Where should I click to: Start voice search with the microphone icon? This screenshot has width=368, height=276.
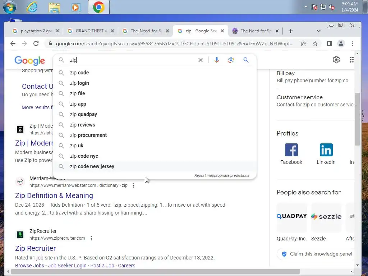(x=217, y=60)
